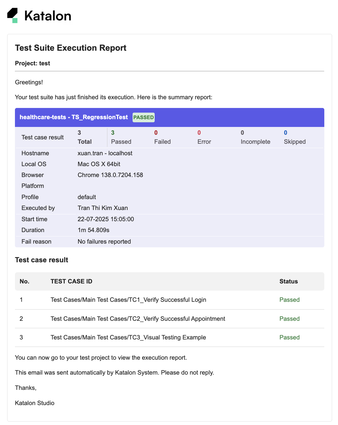Click Passed status for TC1 row
Screen dimensions: 338x425
(x=289, y=300)
